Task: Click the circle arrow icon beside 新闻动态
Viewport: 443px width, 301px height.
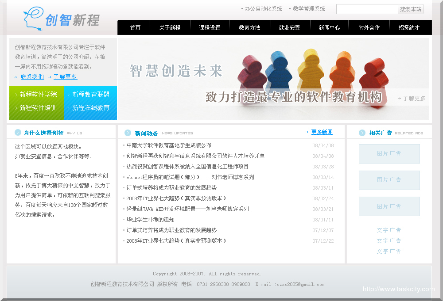Action: (128, 133)
